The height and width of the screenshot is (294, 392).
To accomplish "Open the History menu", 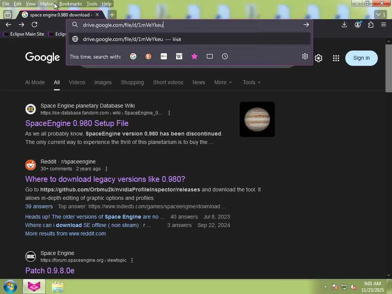I will [x=47, y=4].
